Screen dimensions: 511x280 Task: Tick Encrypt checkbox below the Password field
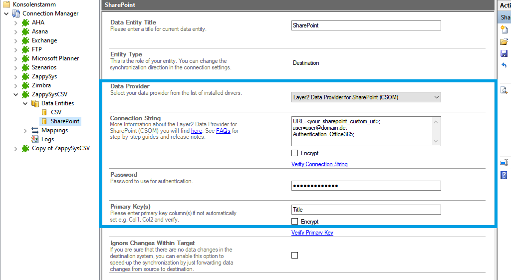pos(294,221)
